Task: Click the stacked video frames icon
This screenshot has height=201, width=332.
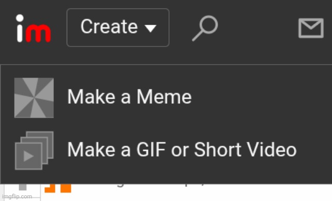Action: [34, 150]
